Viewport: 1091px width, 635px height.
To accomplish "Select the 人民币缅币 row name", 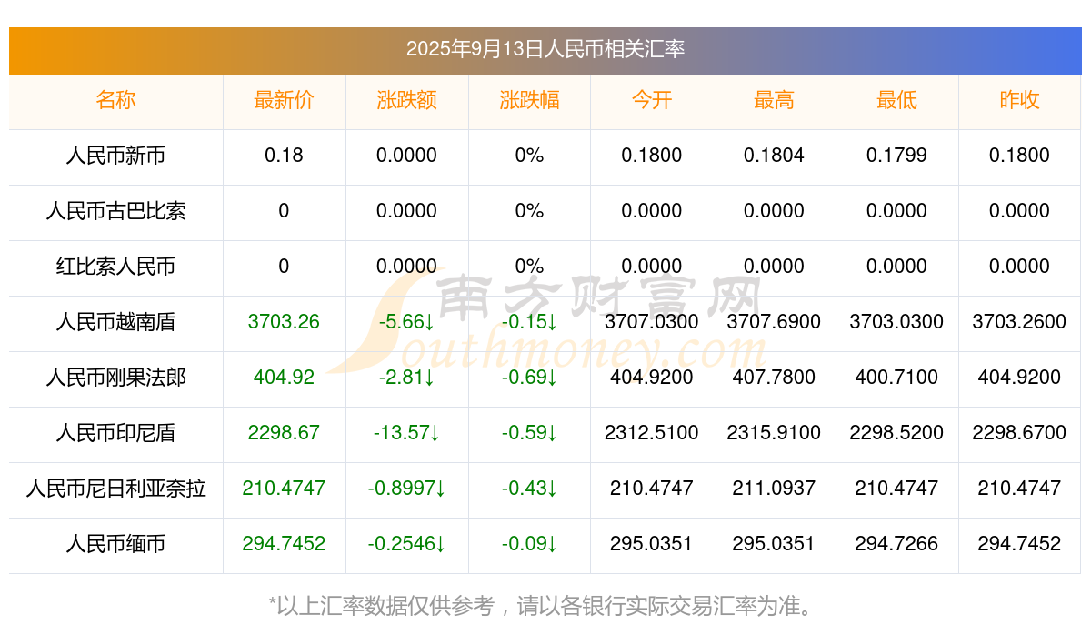I will pyautogui.click(x=115, y=545).
